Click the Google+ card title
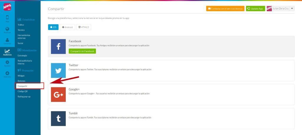The image size is (302, 135). click(74, 89)
